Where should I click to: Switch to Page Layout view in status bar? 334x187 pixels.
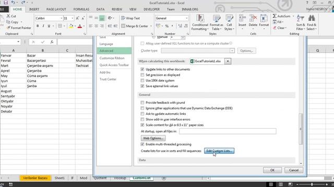(281, 184)
